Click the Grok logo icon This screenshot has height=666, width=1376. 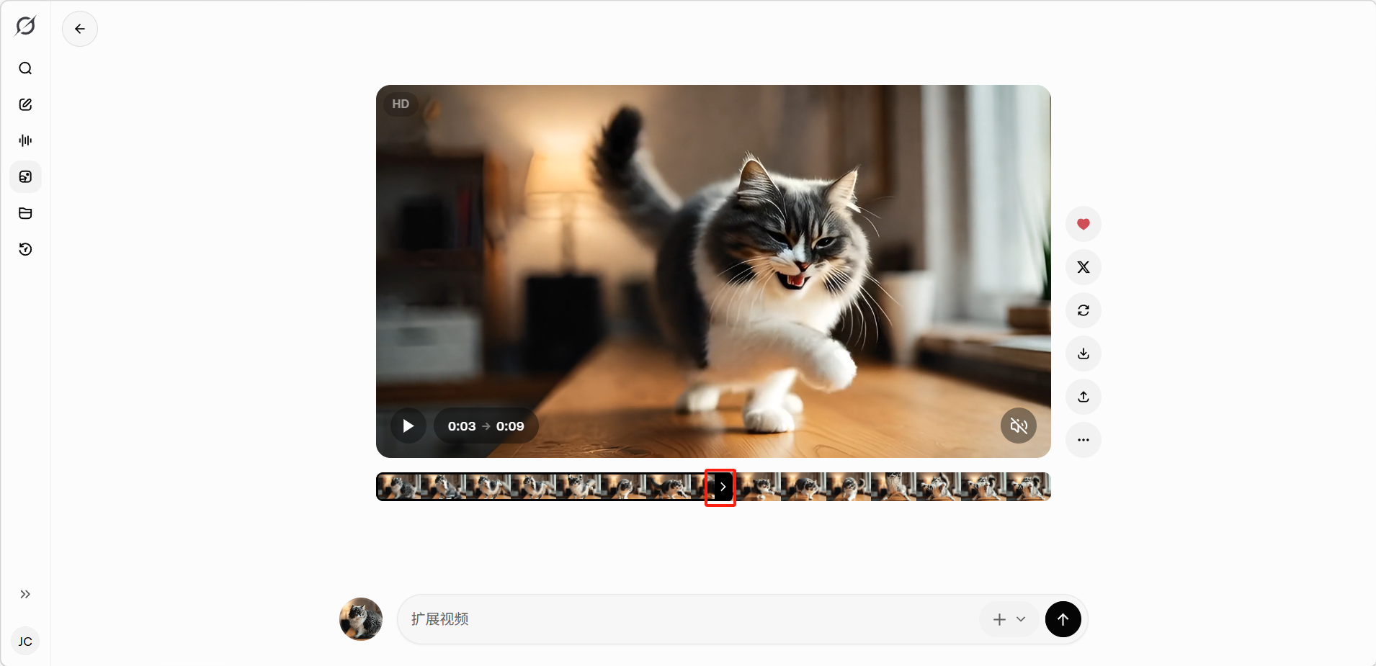[x=25, y=27]
